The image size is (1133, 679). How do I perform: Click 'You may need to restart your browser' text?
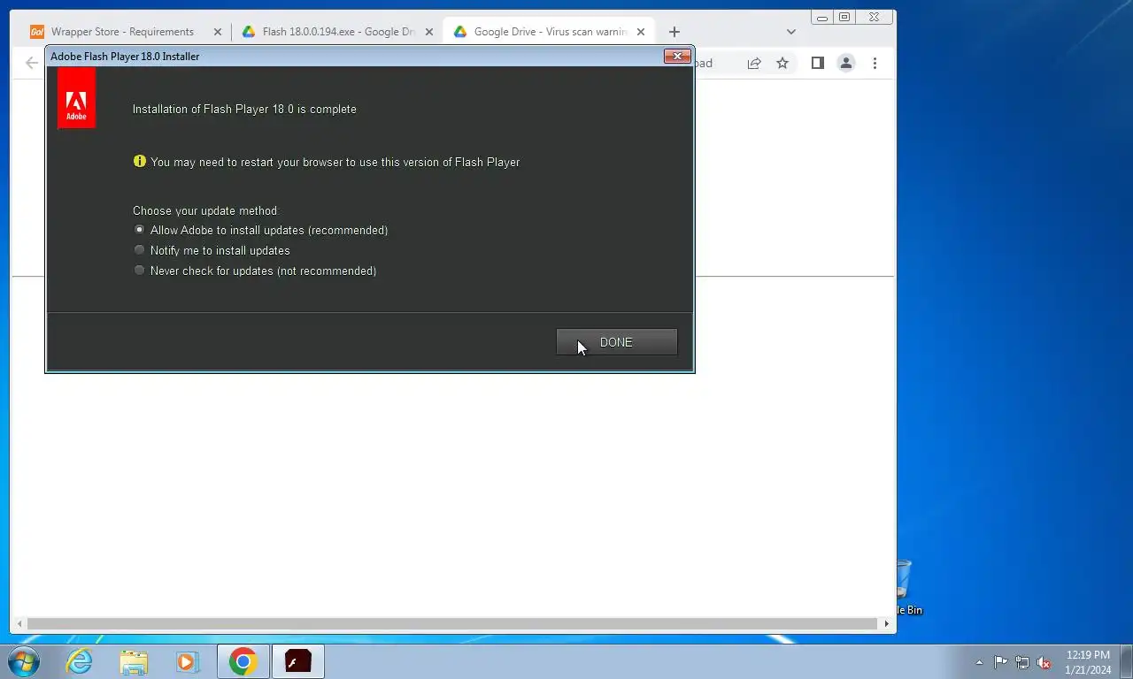[x=335, y=162]
